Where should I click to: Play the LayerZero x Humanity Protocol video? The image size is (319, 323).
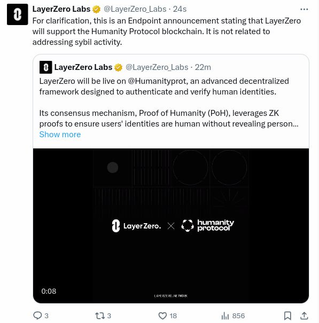click(x=171, y=225)
